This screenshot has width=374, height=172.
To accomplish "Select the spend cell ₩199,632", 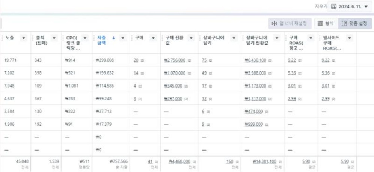I will (105, 73).
